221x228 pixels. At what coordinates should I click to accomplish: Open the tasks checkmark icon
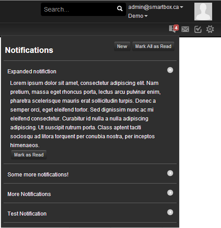[x=198, y=29]
